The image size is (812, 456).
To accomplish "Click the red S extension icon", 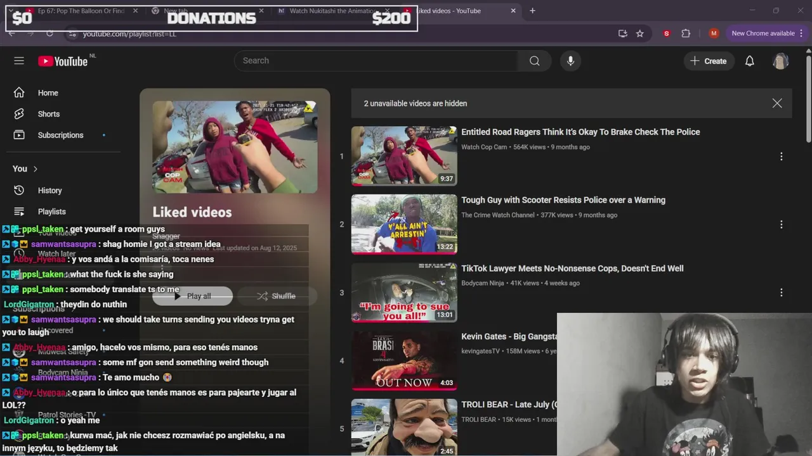I will (666, 34).
